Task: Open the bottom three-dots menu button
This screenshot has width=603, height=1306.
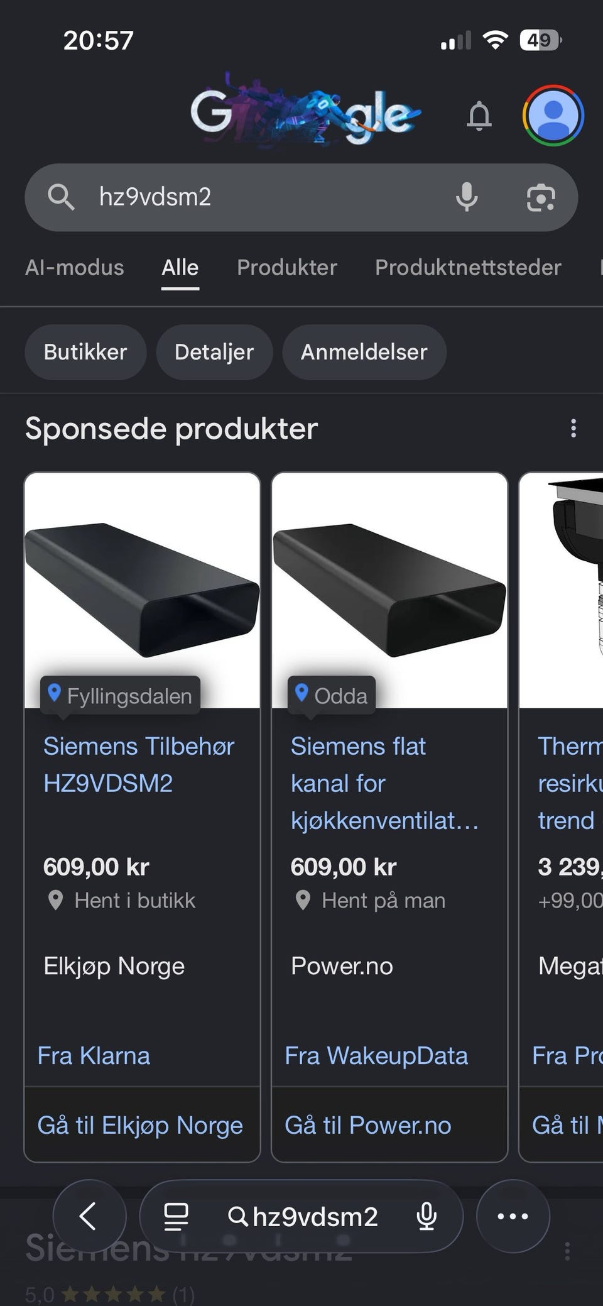Action: [513, 1216]
